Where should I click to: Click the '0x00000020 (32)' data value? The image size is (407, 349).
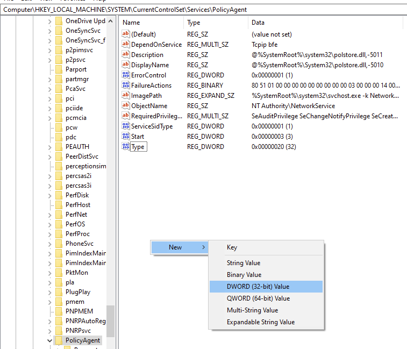[x=274, y=147]
